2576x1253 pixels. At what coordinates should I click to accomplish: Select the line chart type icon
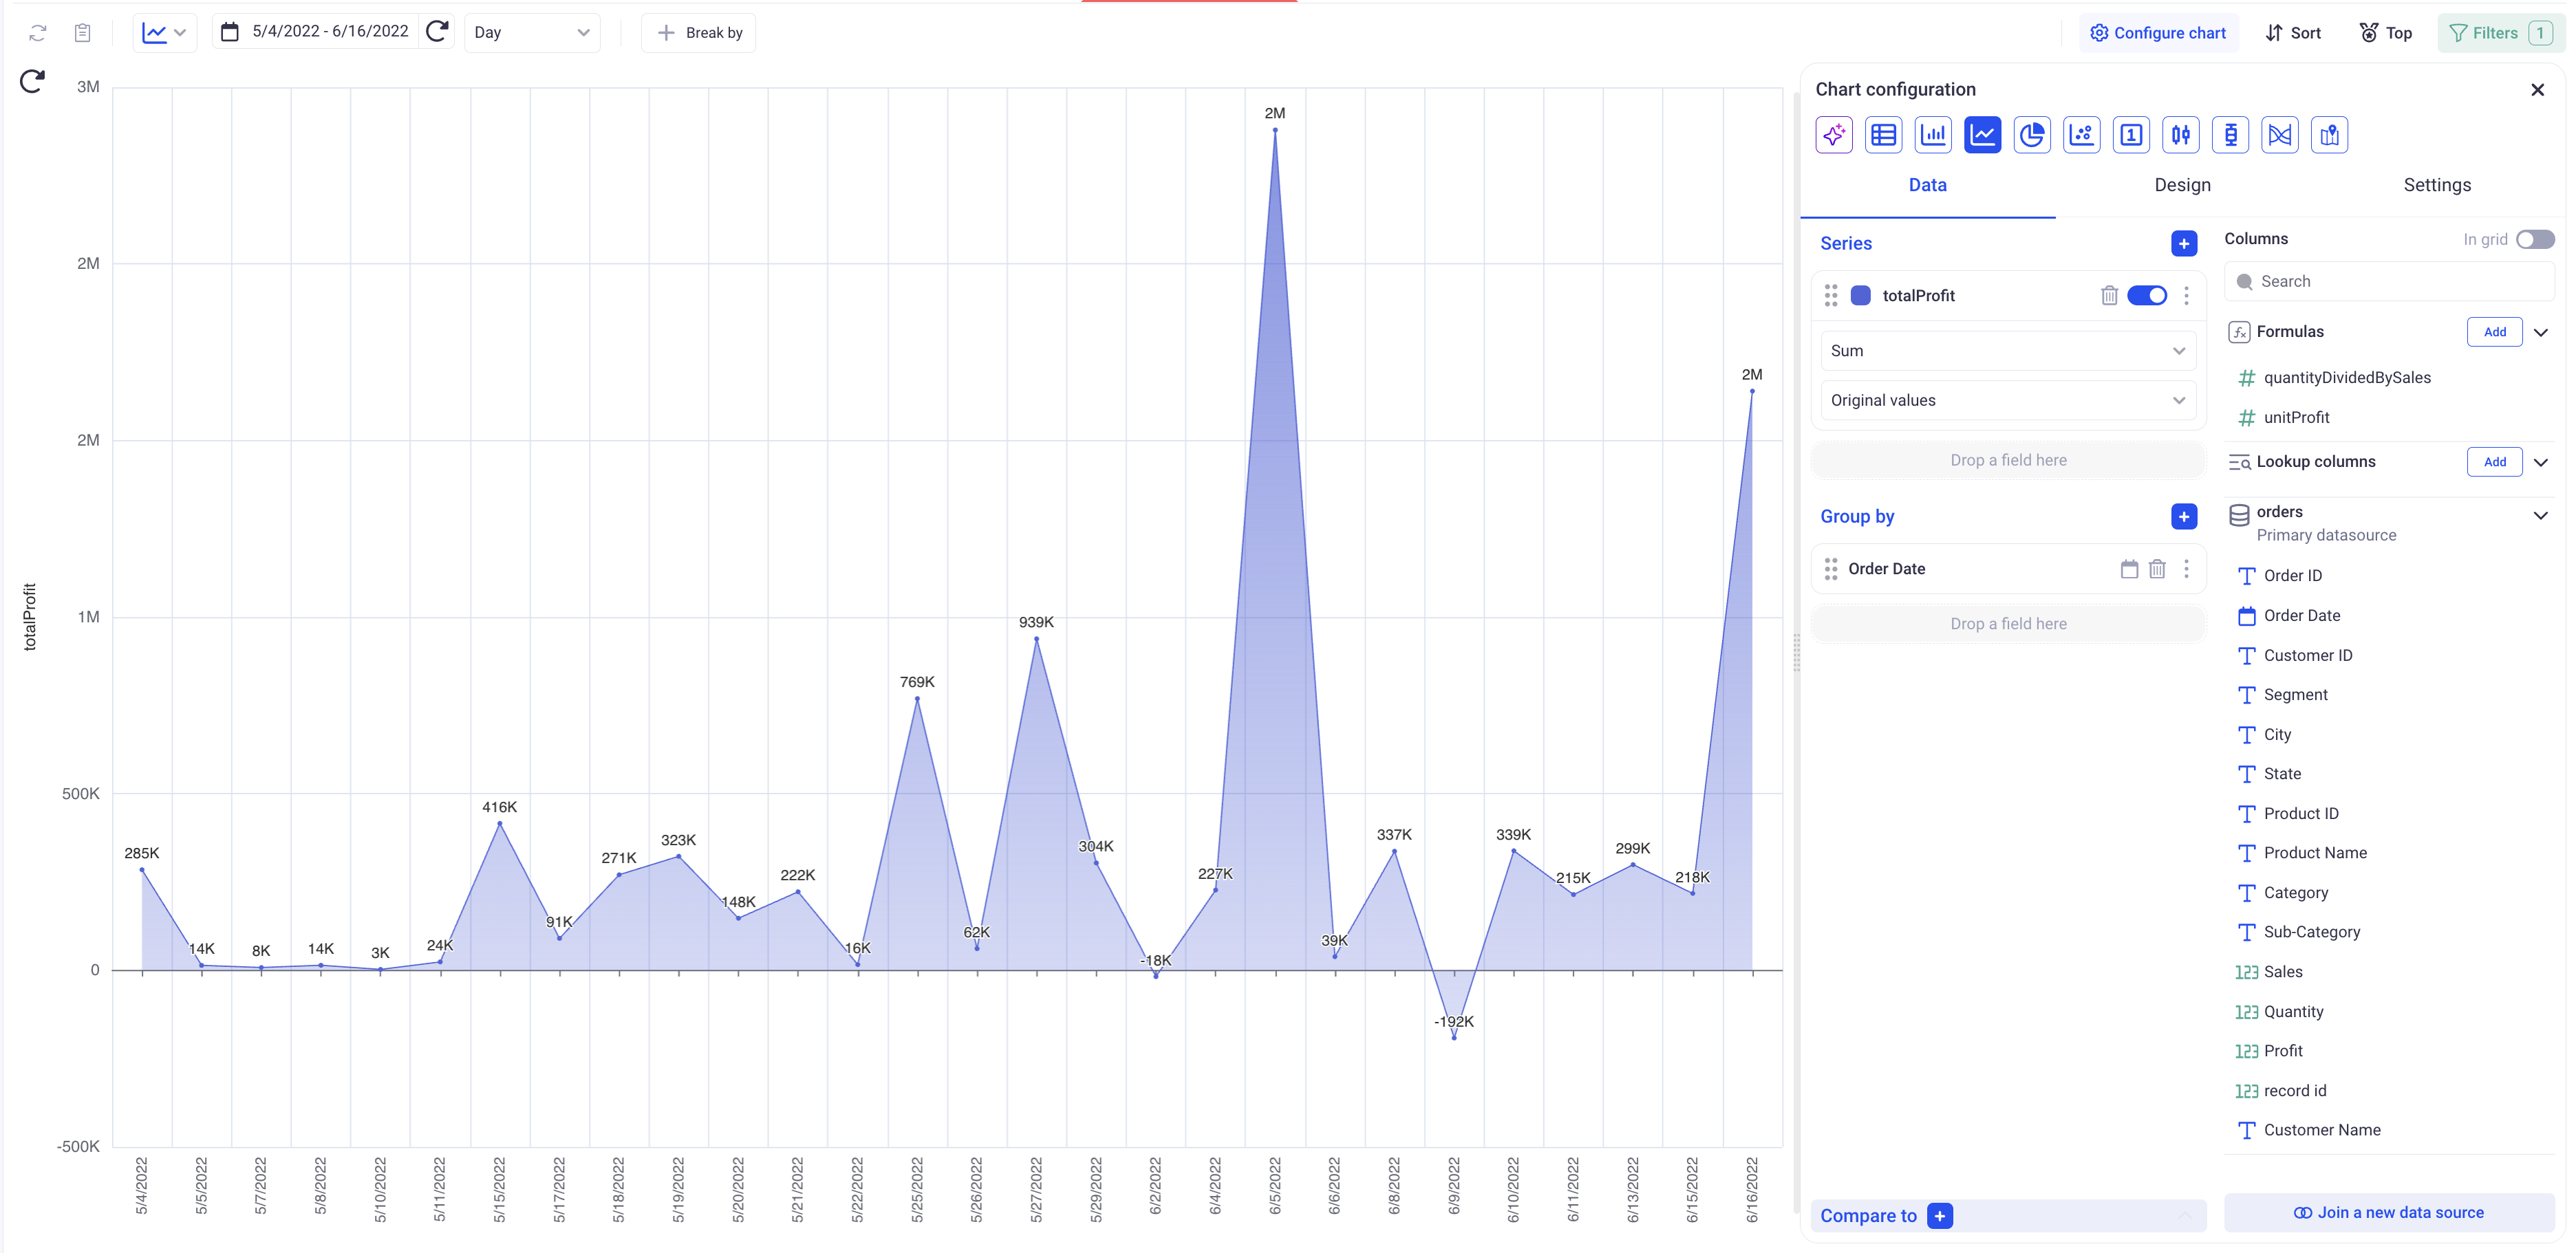1982,135
